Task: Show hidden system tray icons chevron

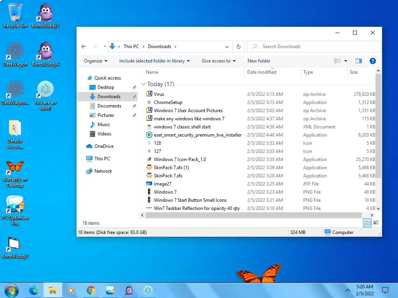Action: click(348, 290)
